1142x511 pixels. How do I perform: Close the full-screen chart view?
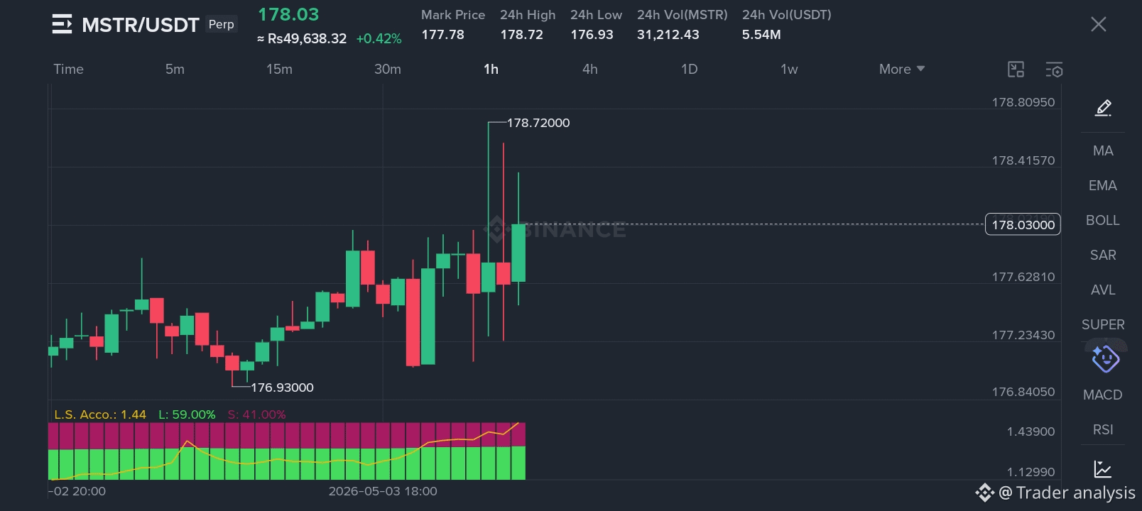point(1098,24)
